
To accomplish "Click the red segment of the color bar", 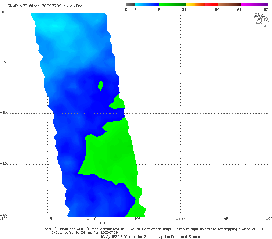I will pos(211,4).
